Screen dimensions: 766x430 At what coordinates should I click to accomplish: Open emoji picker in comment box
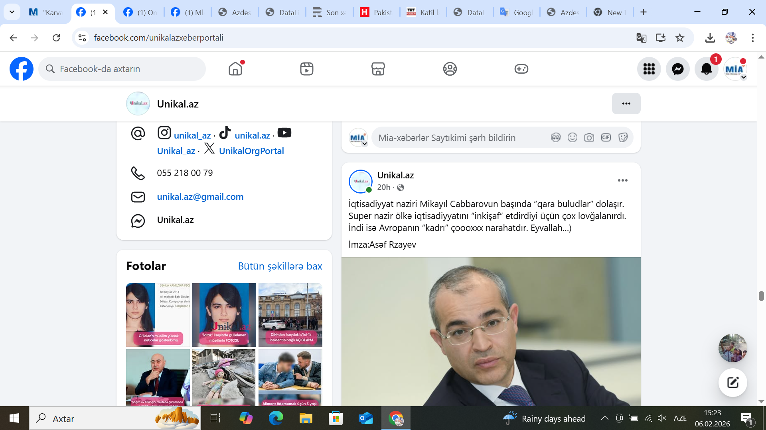pos(572,138)
